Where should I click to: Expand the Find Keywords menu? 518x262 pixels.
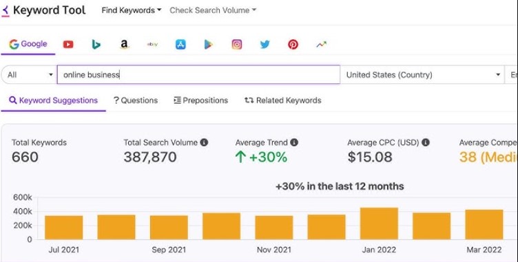[132, 10]
